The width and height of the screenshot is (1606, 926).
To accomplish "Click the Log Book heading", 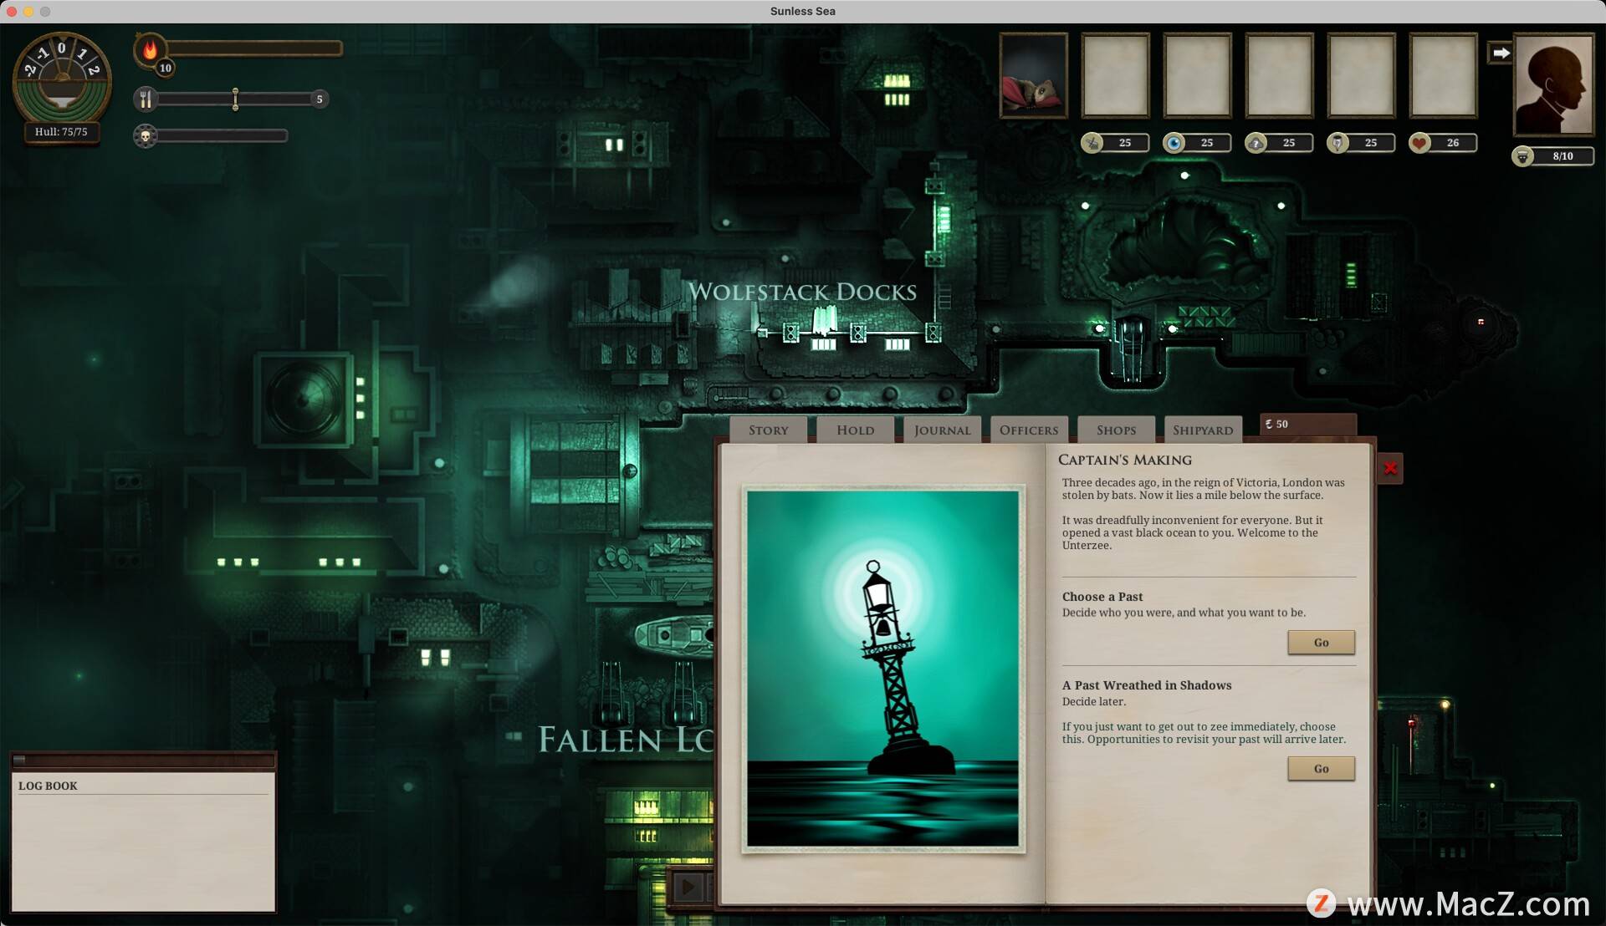I will (x=48, y=786).
